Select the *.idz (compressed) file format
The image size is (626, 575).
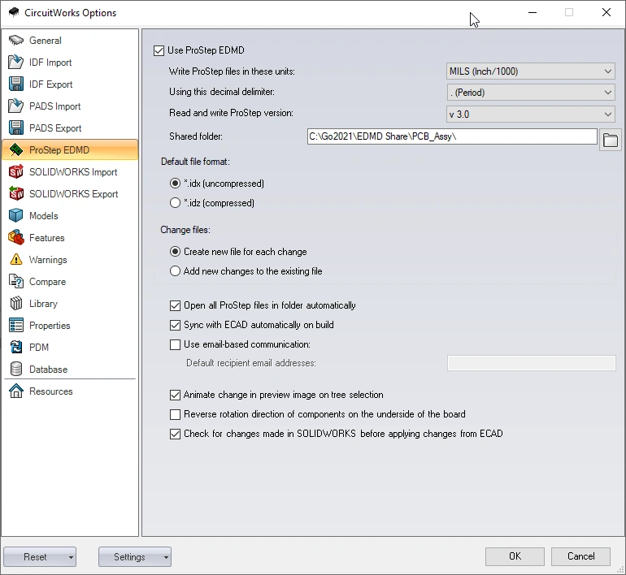tap(176, 203)
